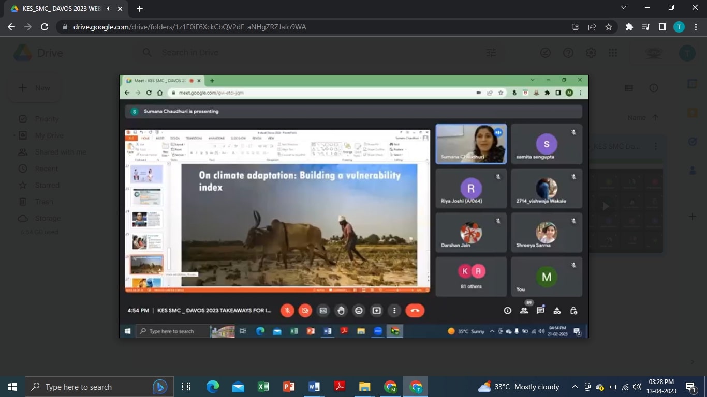The image size is (707, 397).
Task: Open the Windows Start menu beside 33°C weather taskbar
Action: pos(12,387)
